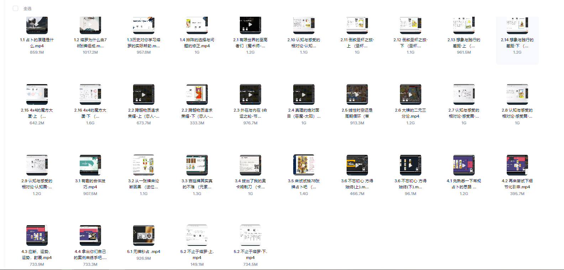This screenshot has width=564, height=270.
Task: Click file name 5.2 不止于塔罗·下.mp4
Action: (251, 255)
